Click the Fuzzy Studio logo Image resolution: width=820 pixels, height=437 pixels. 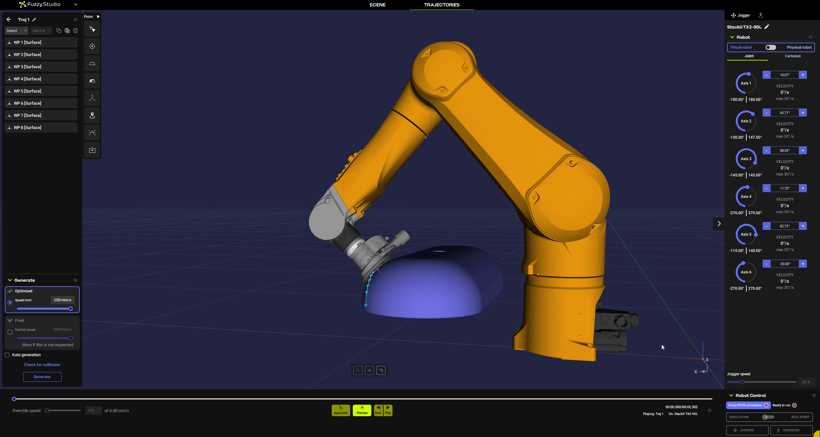point(39,4)
